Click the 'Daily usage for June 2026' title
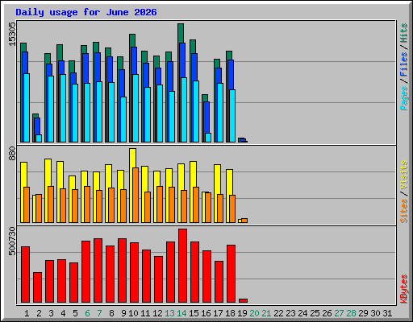Screen dimensions: 413x322 coord(86,12)
